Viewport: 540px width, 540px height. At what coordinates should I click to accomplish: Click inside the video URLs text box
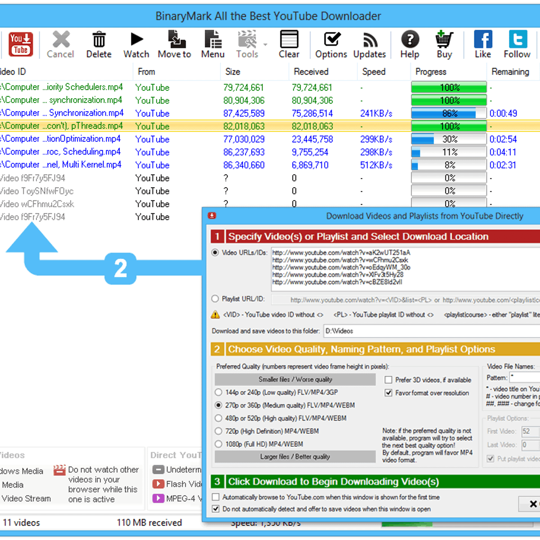pyautogui.click(x=405, y=268)
